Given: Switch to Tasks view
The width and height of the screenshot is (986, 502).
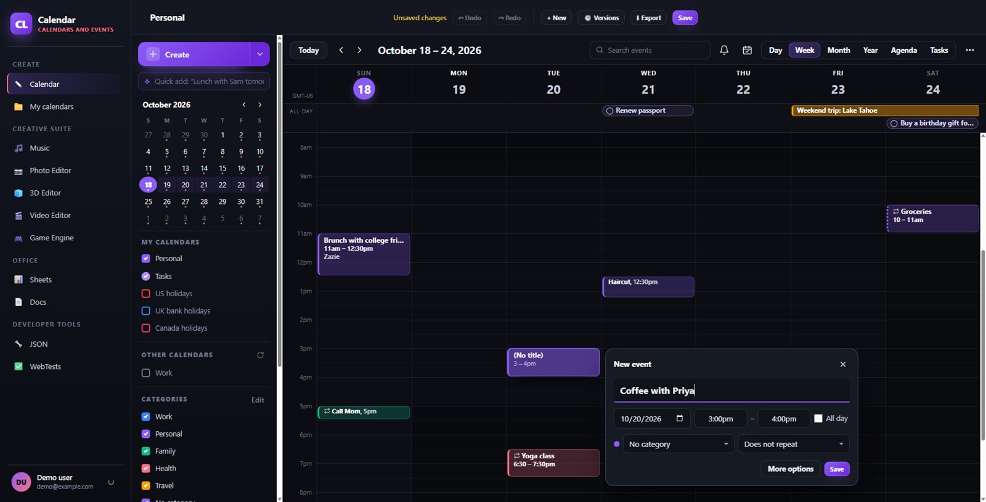Looking at the screenshot, I should (x=939, y=50).
